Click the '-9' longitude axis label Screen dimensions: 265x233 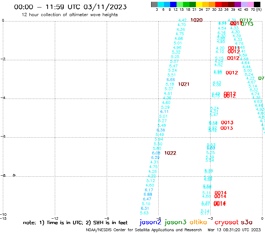tap(107, 218)
